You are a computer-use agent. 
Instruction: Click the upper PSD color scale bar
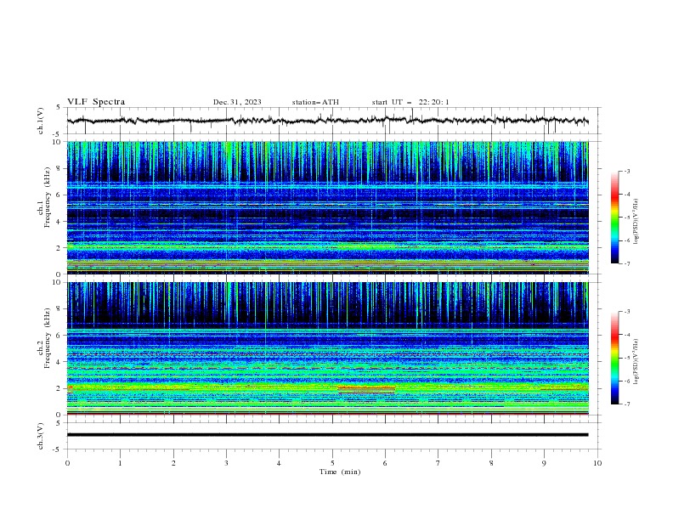[x=614, y=218]
